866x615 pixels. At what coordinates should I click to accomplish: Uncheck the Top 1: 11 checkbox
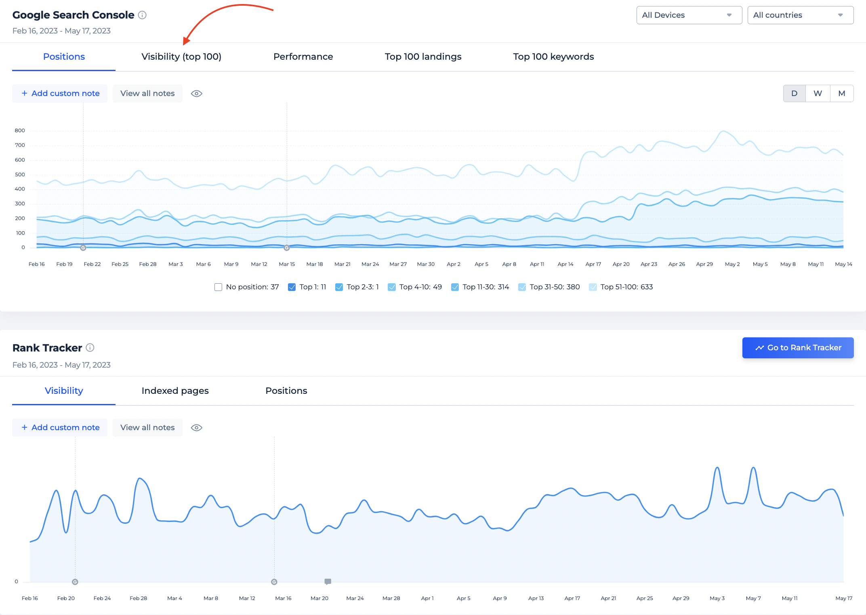click(292, 287)
